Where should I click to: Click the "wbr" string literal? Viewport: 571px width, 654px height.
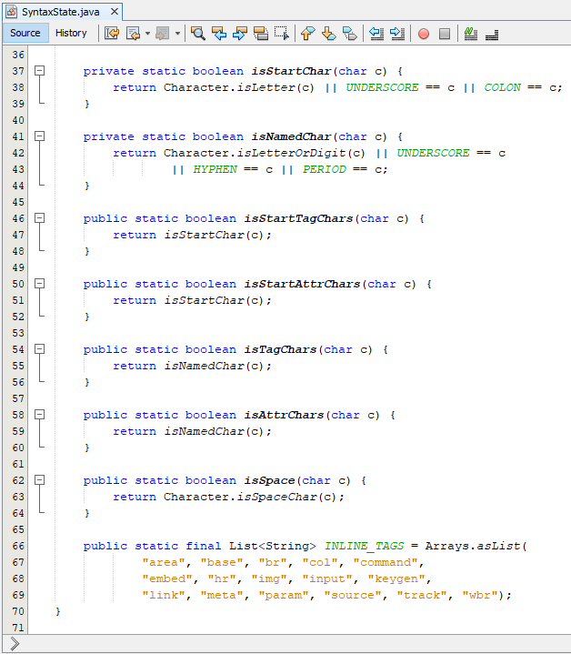pyautogui.click(x=480, y=595)
